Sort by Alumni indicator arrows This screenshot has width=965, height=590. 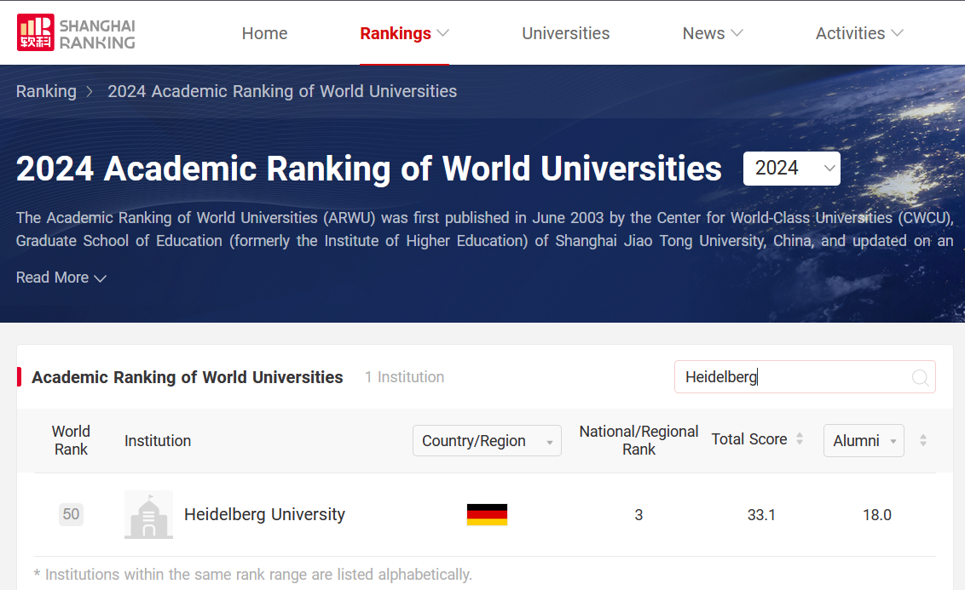923,440
